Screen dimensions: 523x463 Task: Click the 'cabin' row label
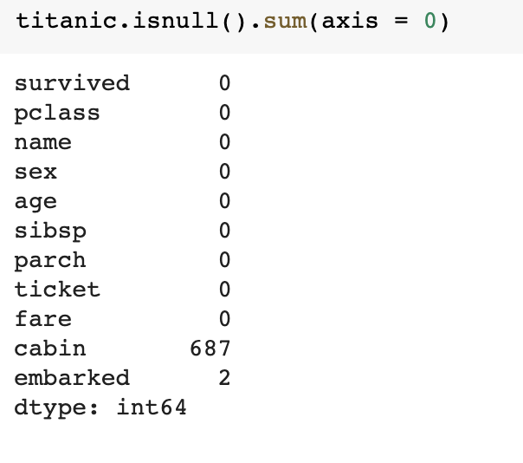pos(50,349)
